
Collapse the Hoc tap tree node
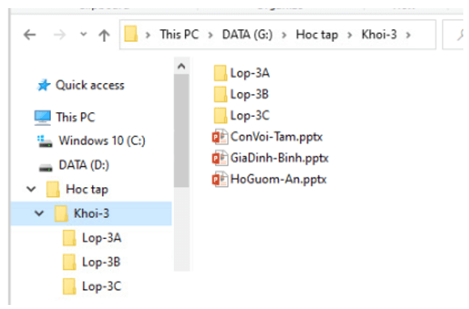31,190
